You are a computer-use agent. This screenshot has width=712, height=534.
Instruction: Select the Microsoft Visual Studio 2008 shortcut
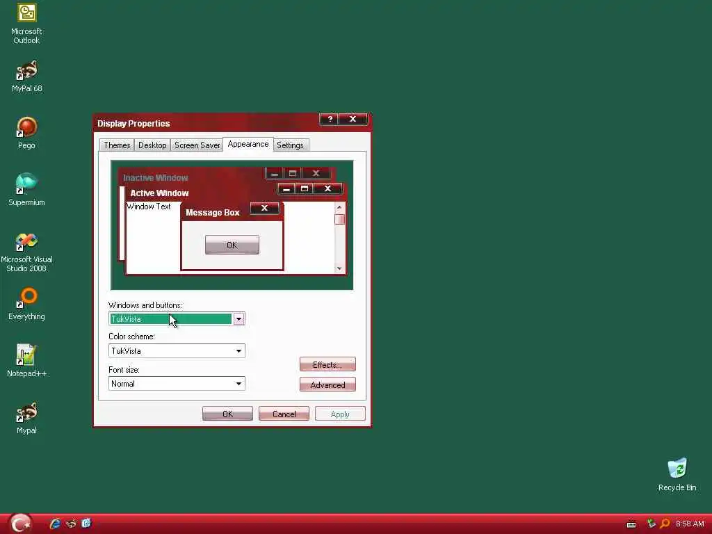click(26, 252)
